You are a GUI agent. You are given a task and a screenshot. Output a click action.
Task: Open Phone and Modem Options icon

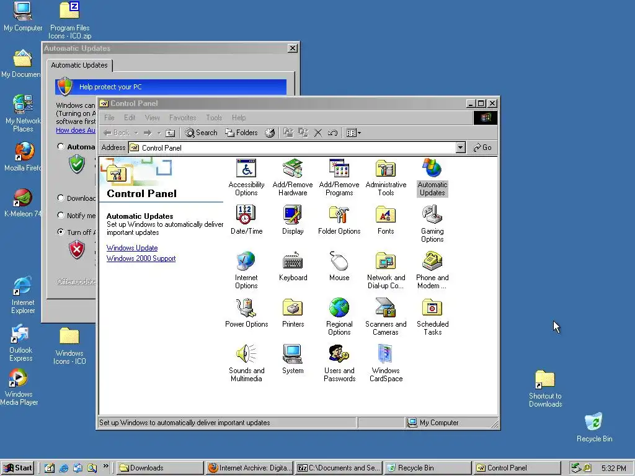[432, 270]
